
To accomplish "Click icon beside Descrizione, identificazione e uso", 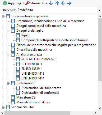I will point(13,21).
